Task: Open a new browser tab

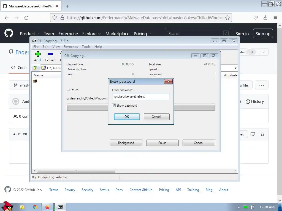Action: (67, 6)
